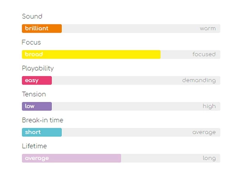This screenshot has height=182, width=247.
Task: Click the 'Lifetime' heading
Action: pos(34,146)
